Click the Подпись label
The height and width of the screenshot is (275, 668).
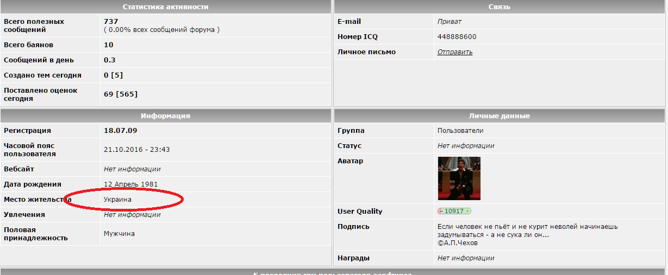point(353,227)
